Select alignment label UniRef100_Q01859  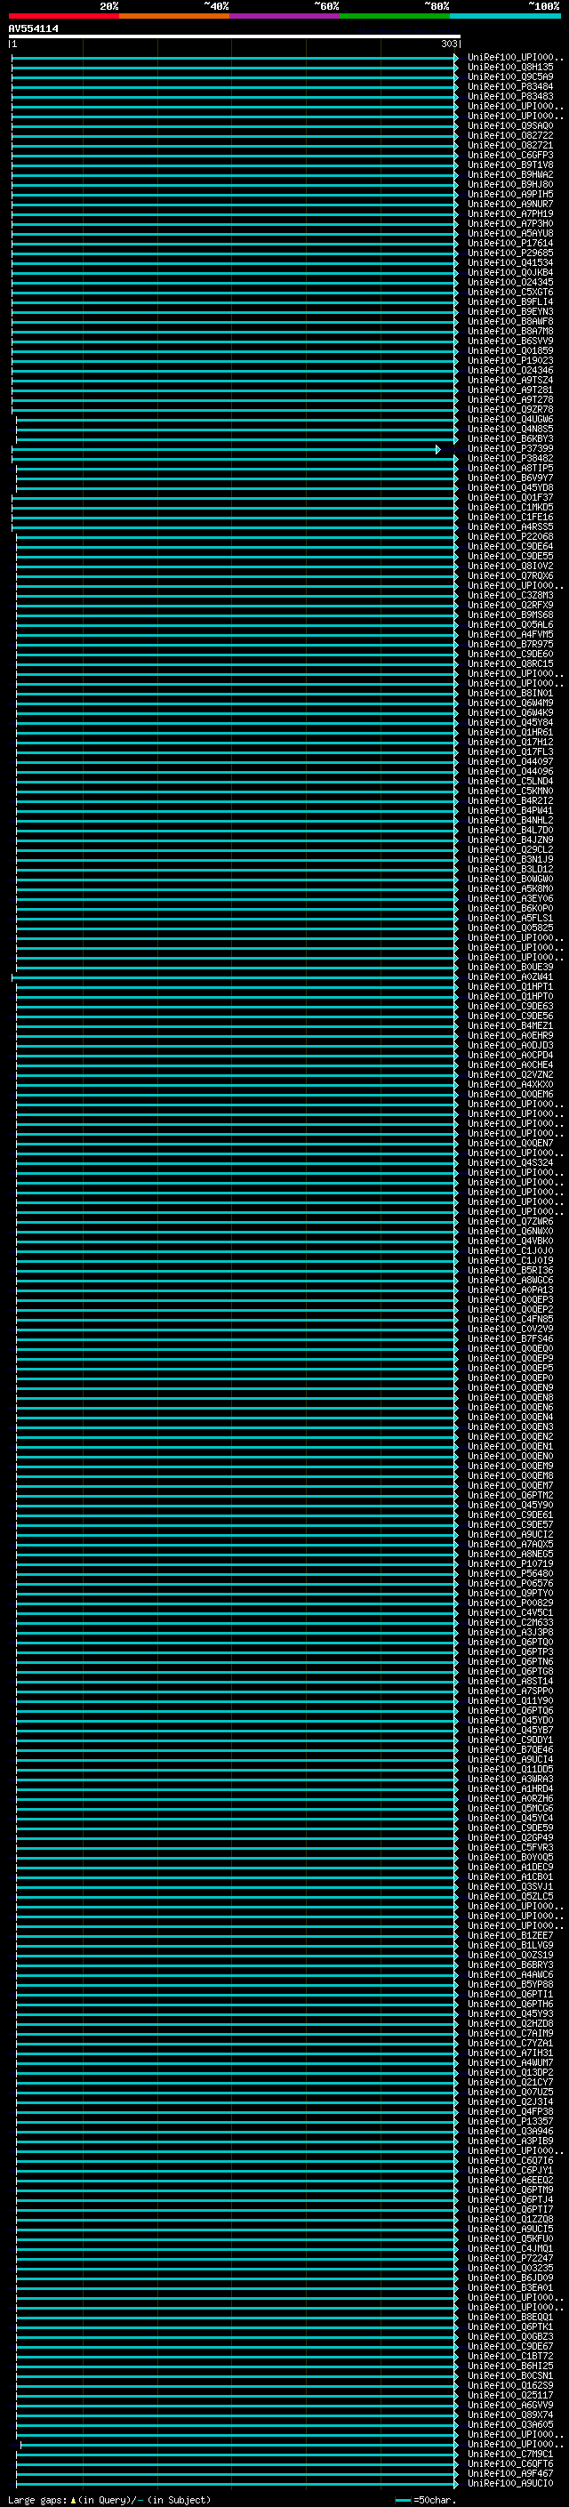pyautogui.click(x=510, y=350)
